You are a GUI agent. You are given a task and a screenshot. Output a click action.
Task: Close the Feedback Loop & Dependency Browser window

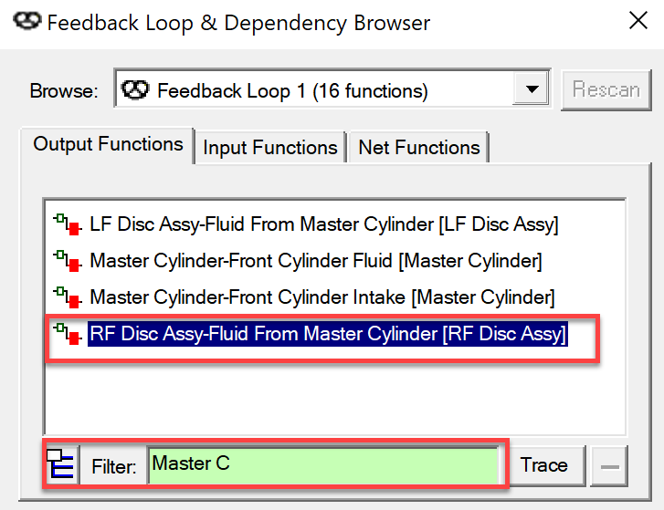coord(636,22)
